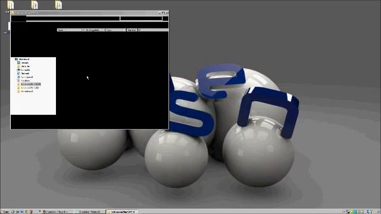
Task: Expand hidden system tray icons arrow
Action: pos(344,212)
